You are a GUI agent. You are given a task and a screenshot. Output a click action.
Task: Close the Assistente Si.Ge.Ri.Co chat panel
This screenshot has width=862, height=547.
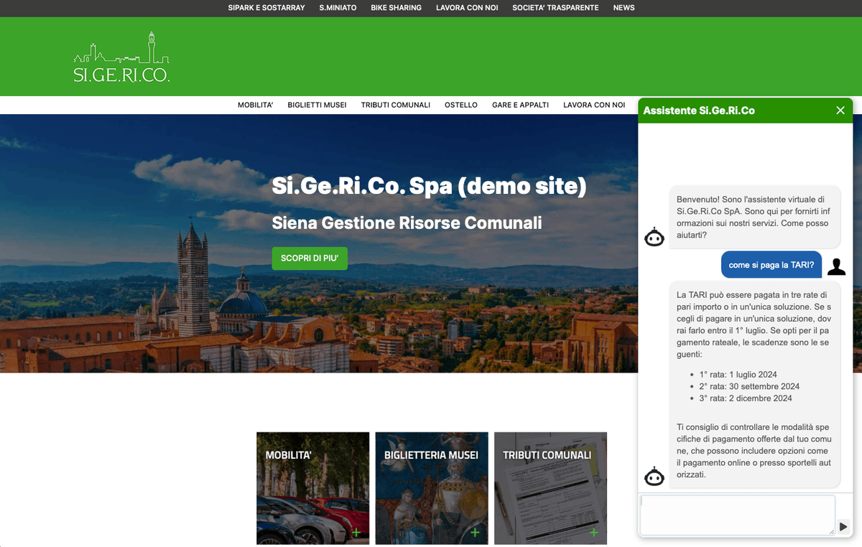(x=840, y=111)
